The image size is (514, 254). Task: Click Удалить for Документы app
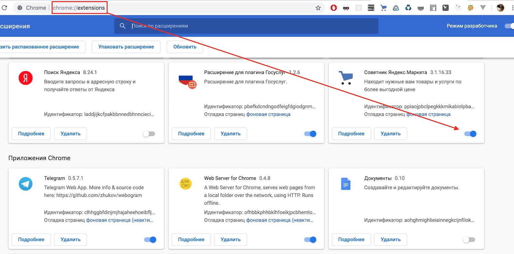(390, 240)
